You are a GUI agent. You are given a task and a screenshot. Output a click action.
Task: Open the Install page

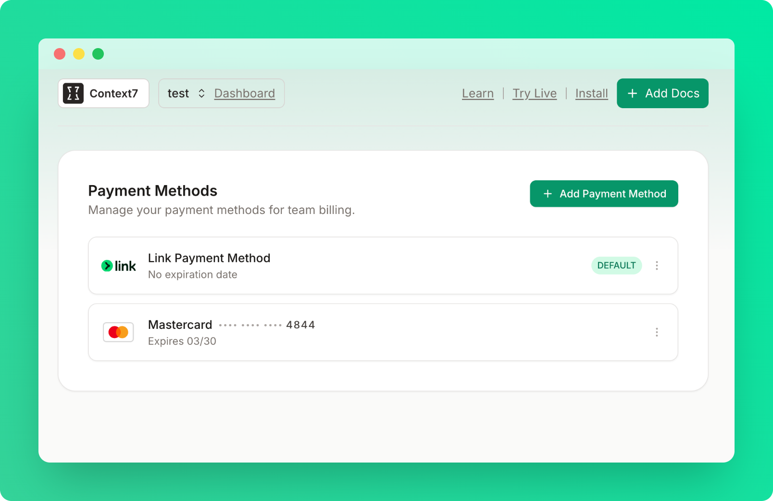(591, 93)
